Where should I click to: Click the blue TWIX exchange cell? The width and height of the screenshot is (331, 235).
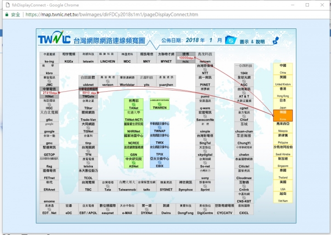(x=160, y=139)
